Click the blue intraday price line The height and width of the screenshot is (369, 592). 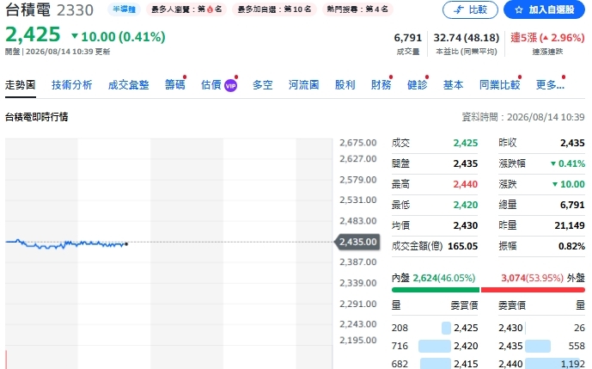[x=66, y=244]
